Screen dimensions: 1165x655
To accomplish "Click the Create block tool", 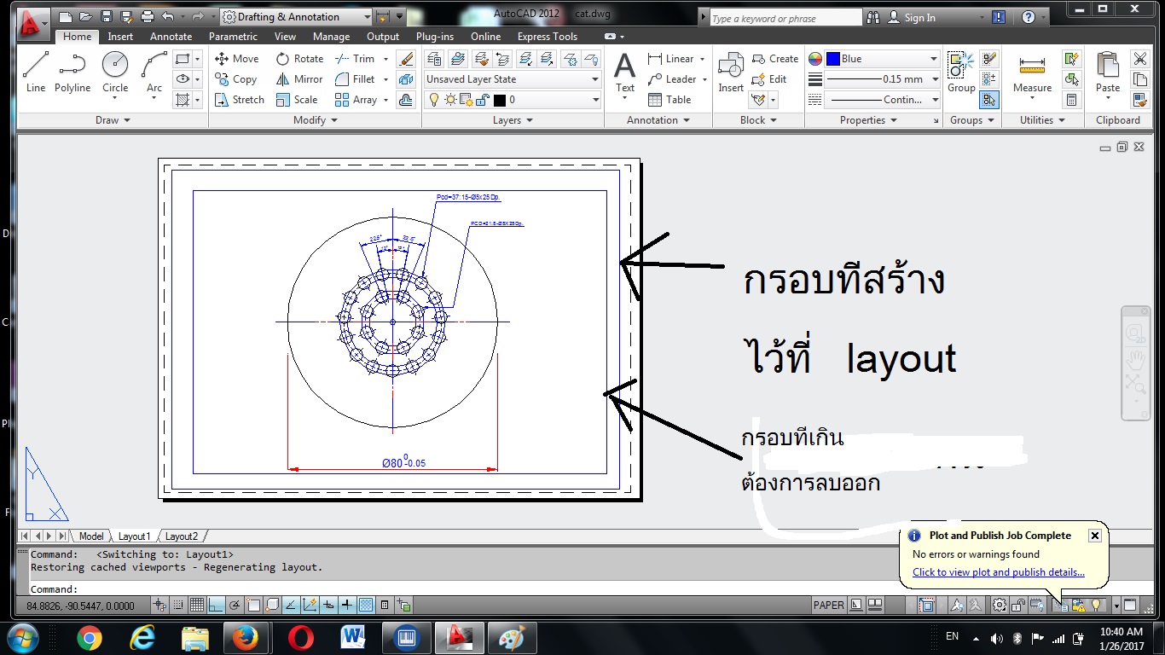I will pyautogui.click(x=775, y=59).
